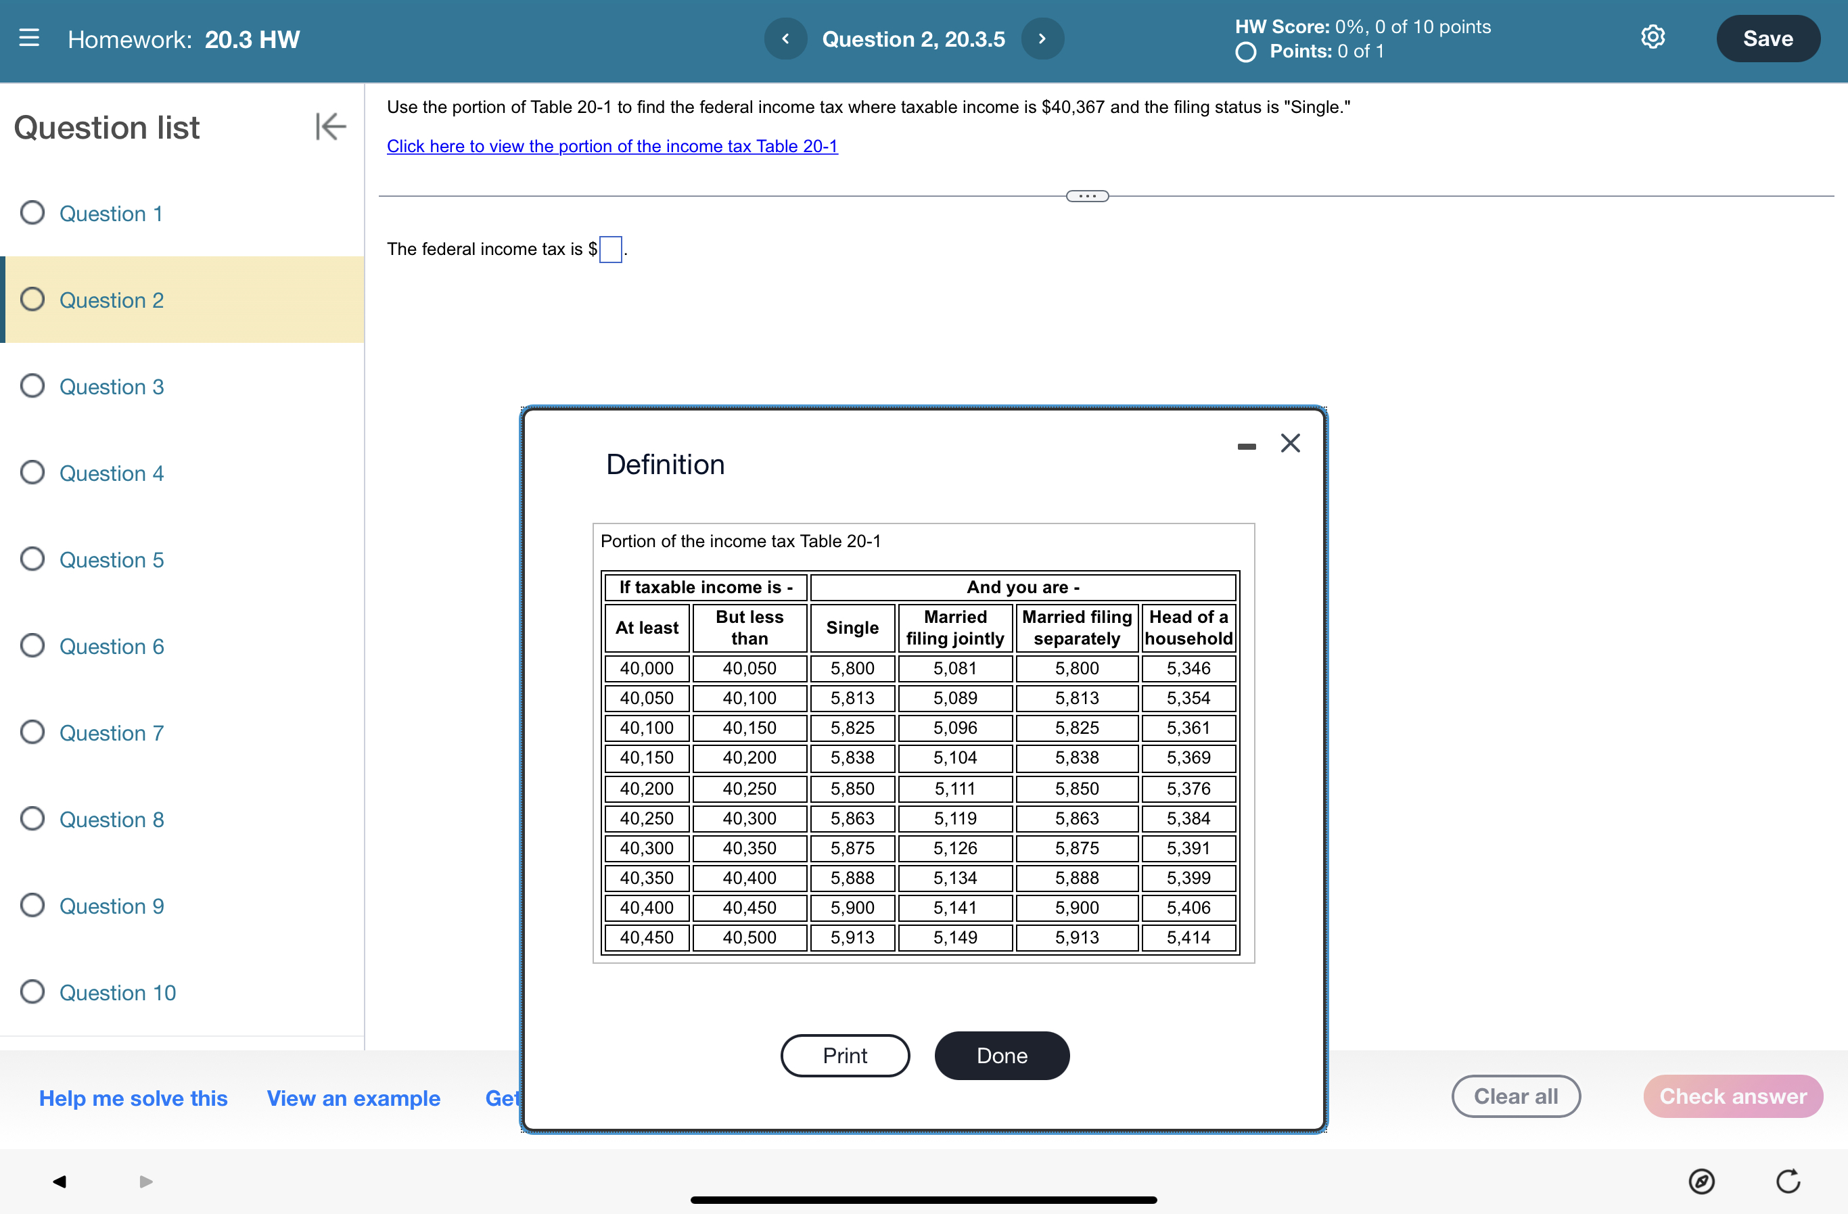Go to next question arrow
Viewport: 1848px width, 1214px height.
click(1042, 39)
